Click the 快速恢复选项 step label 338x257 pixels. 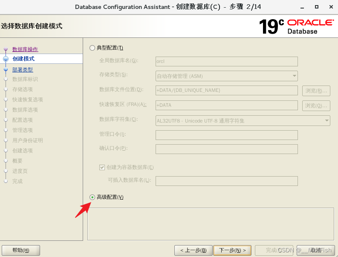(28, 100)
